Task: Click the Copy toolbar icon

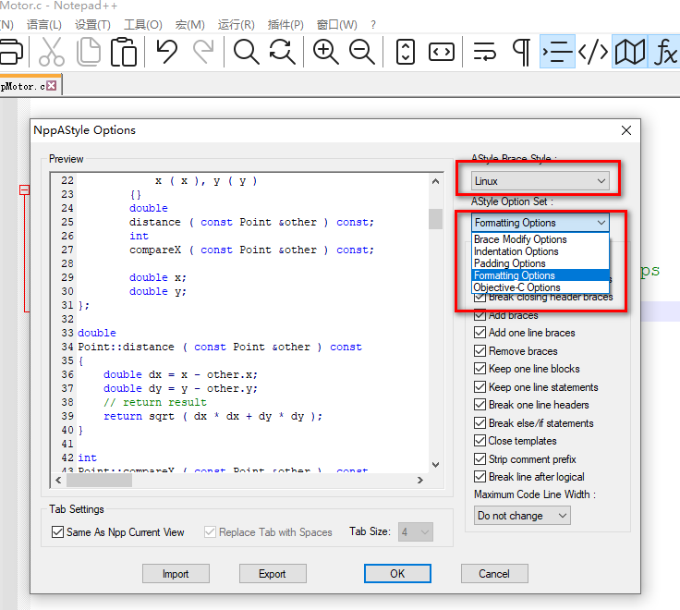Action: pos(89,52)
